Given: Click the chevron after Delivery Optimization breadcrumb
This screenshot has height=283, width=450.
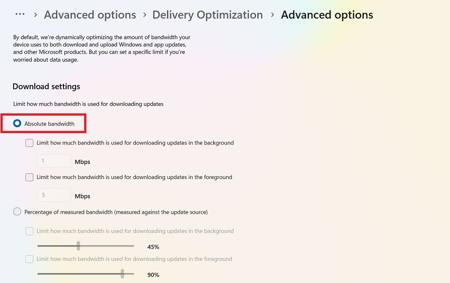Looking at the screenshot, I should point(272,14).
